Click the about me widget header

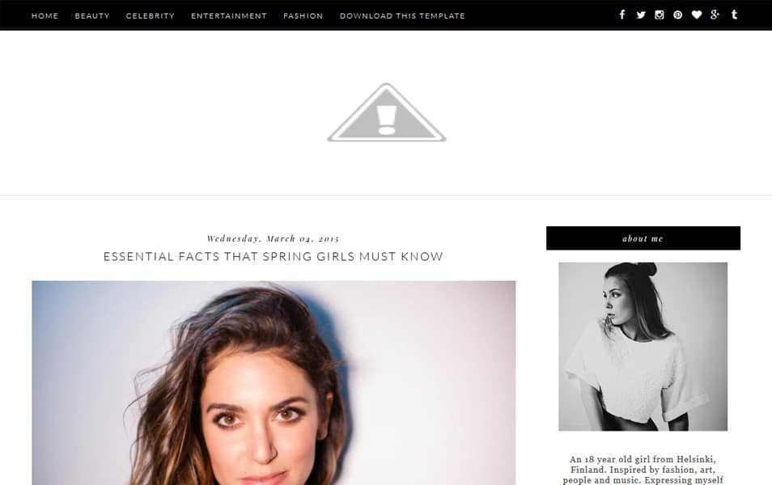click(x=643, y=238)
